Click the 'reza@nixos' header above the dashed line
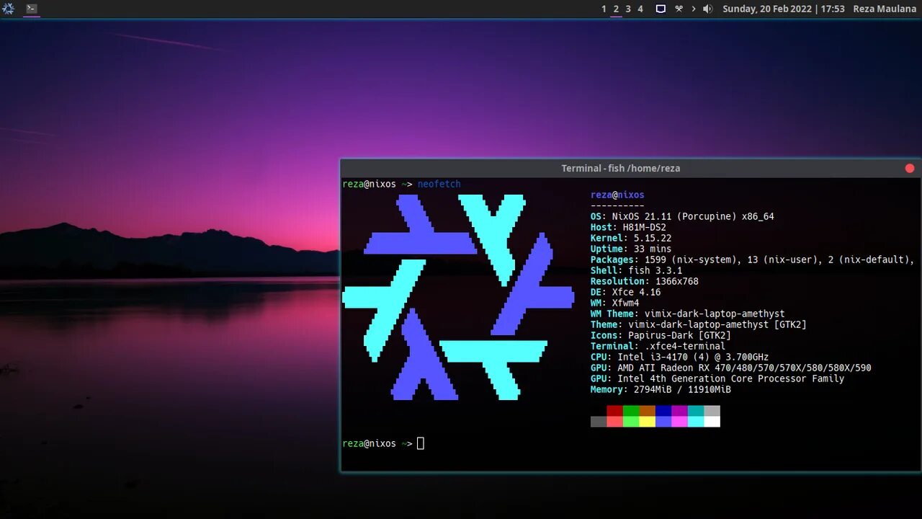This screenshot has height=519, width=922. [617, 195]
